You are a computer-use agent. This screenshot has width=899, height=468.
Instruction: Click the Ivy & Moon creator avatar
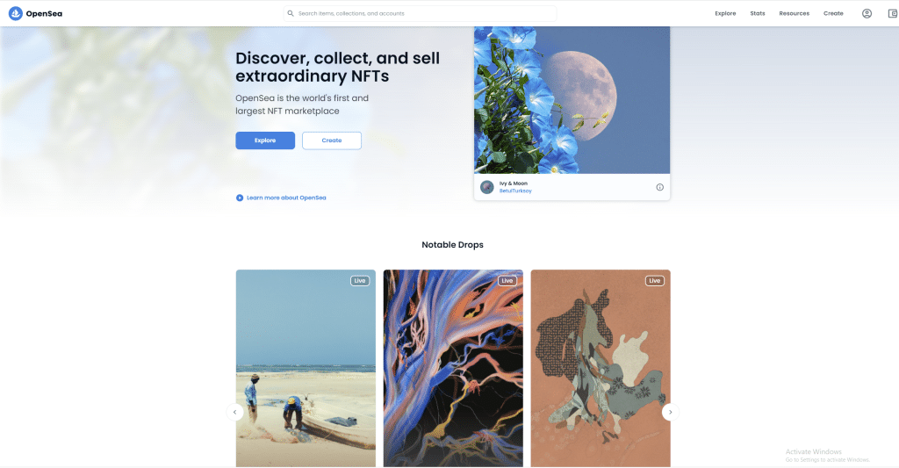tap(486, 187)
